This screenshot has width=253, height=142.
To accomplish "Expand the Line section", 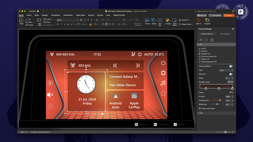I will tap(216, 113).
